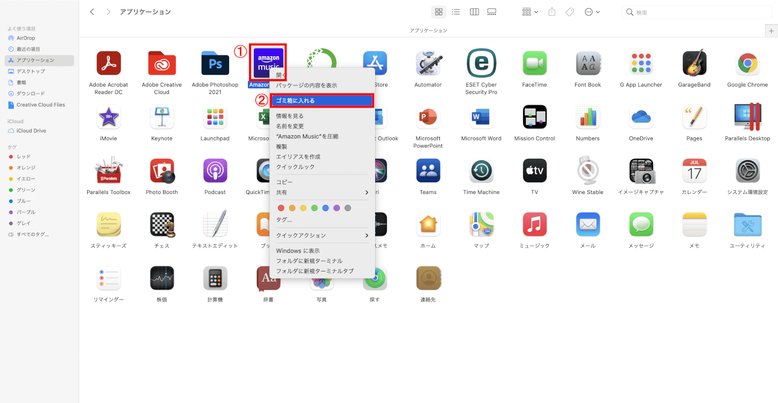Switch to icon grid view

coord(439,12)
